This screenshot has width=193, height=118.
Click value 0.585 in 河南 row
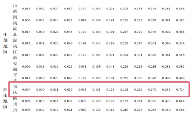(180, 20)
